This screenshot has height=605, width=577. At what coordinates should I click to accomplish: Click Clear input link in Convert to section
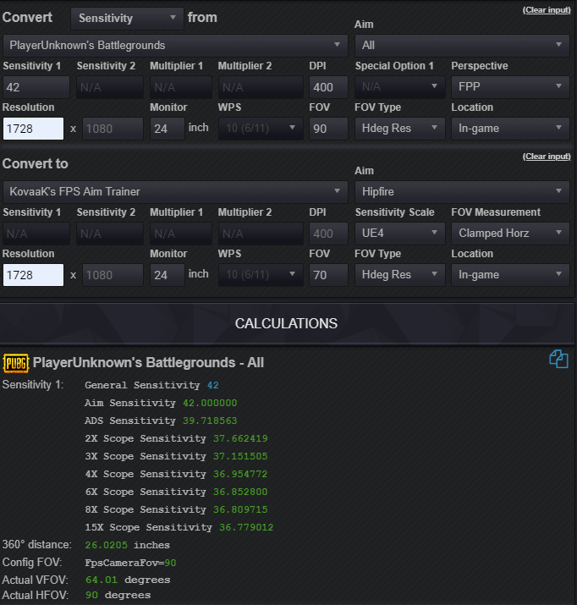coord(547,157)
